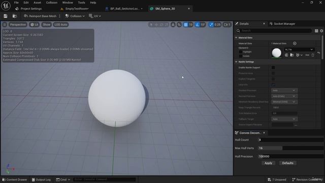Switch to the Socket Manager tab

pos(284,24)
